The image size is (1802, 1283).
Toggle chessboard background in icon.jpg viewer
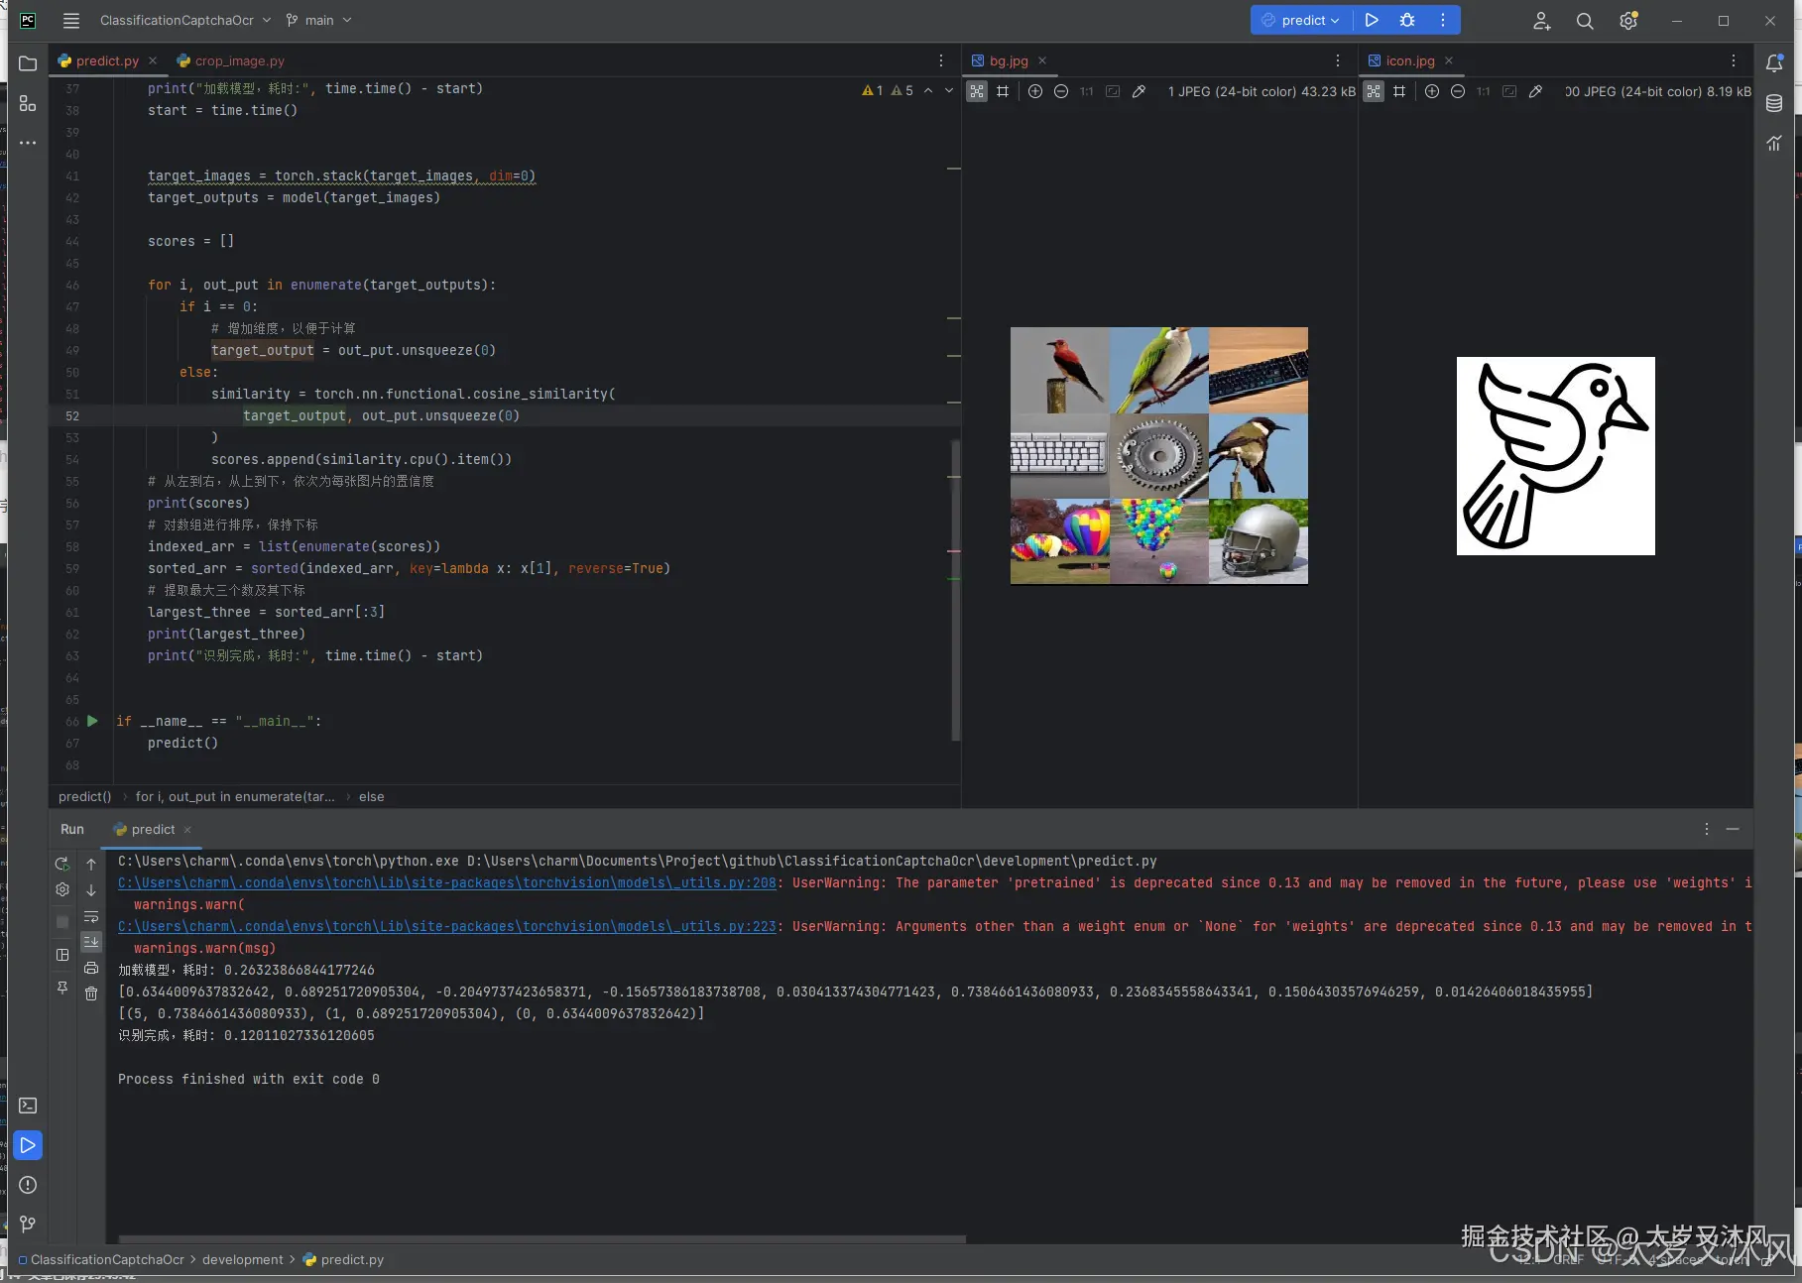pos(1374,91)
